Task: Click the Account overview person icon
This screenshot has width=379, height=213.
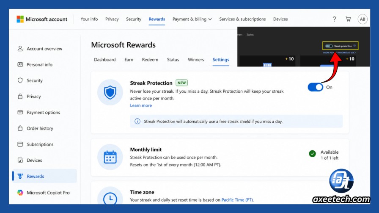Action: point(20,49)
